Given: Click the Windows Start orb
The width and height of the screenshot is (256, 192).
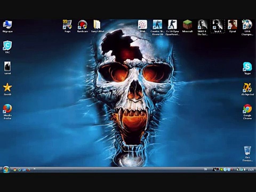Looking at the screenshot, I should pyautogui.click(x=6, y=170).
